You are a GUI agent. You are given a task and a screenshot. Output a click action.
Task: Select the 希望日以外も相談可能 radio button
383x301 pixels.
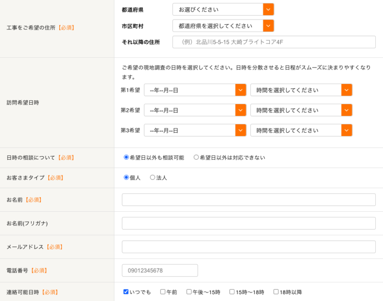coord(126,157)
